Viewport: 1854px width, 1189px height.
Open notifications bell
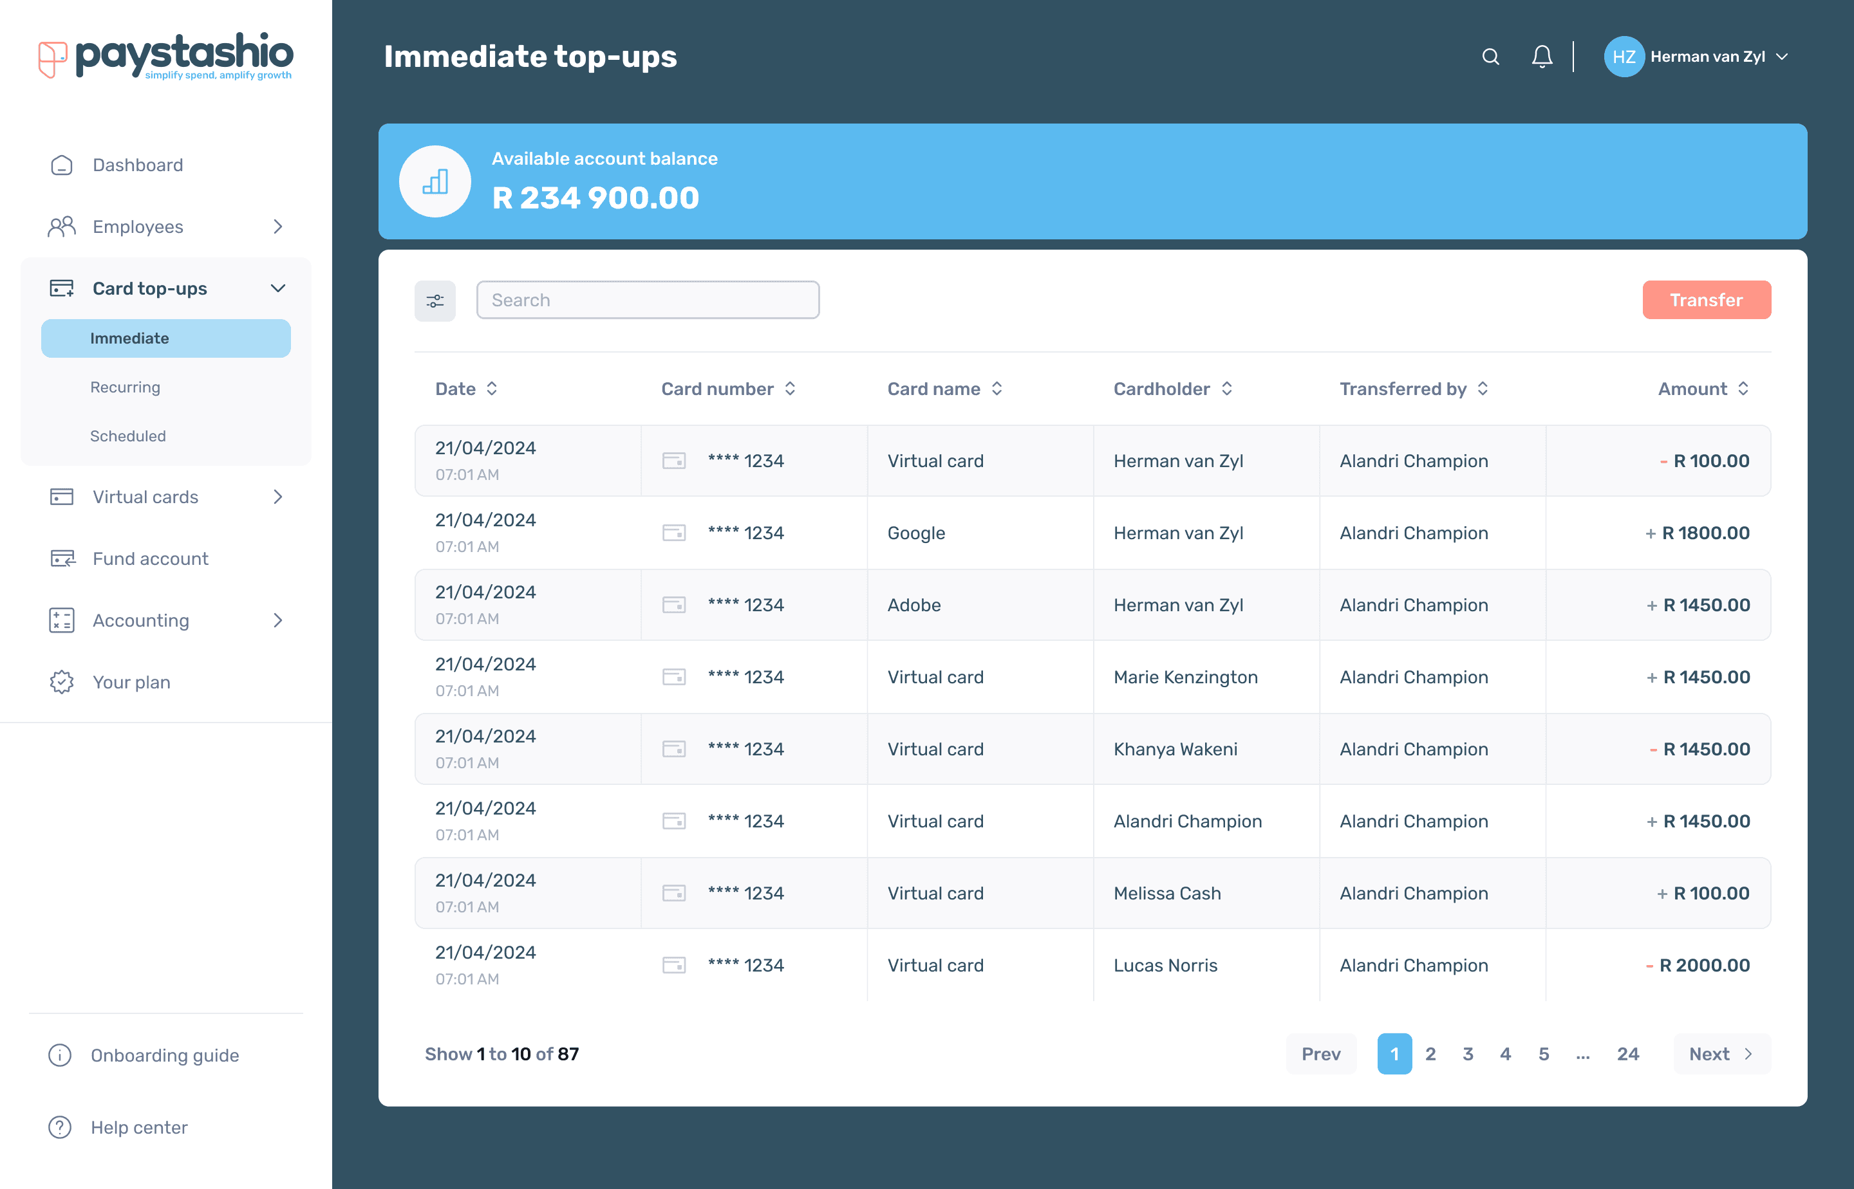(1542, 57)
